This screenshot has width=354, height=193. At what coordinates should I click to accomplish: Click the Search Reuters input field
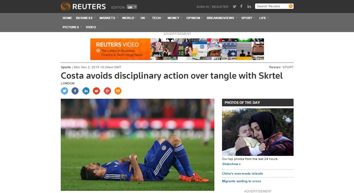[272, 6]
